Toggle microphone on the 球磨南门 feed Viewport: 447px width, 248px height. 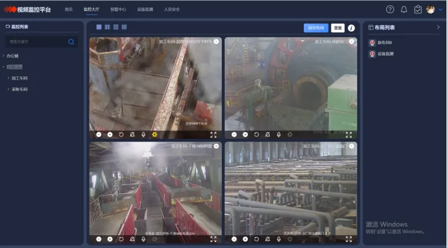pos(279,134)
